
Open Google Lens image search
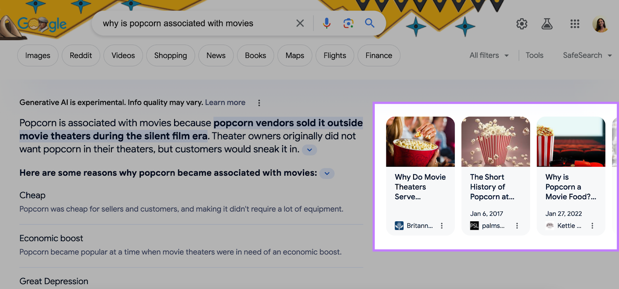348,23
